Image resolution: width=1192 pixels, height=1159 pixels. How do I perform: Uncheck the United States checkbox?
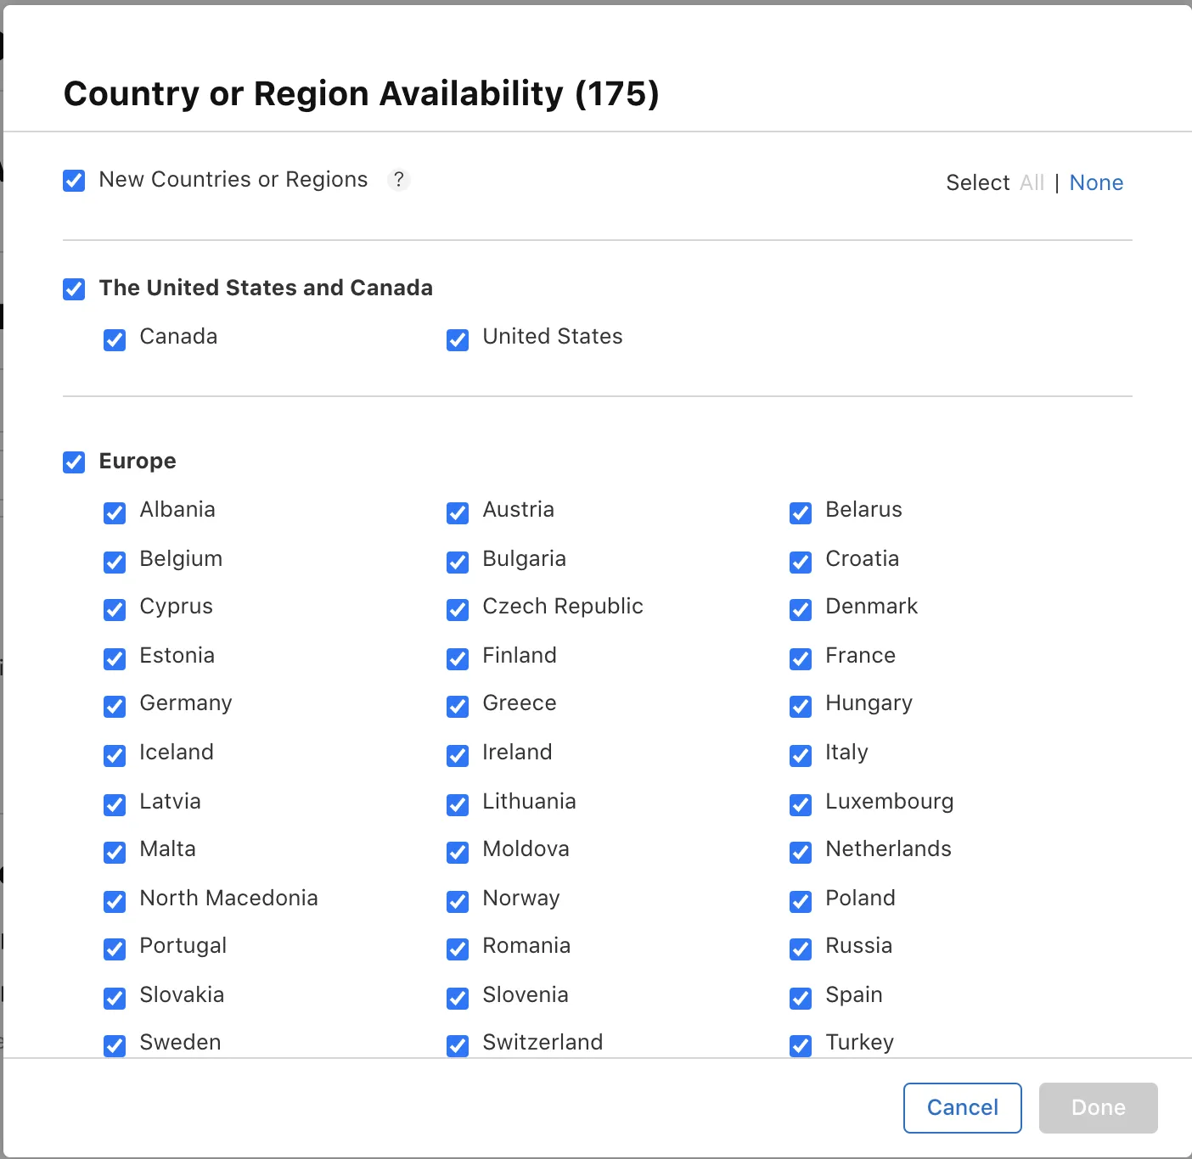click(x=458, y=340)
